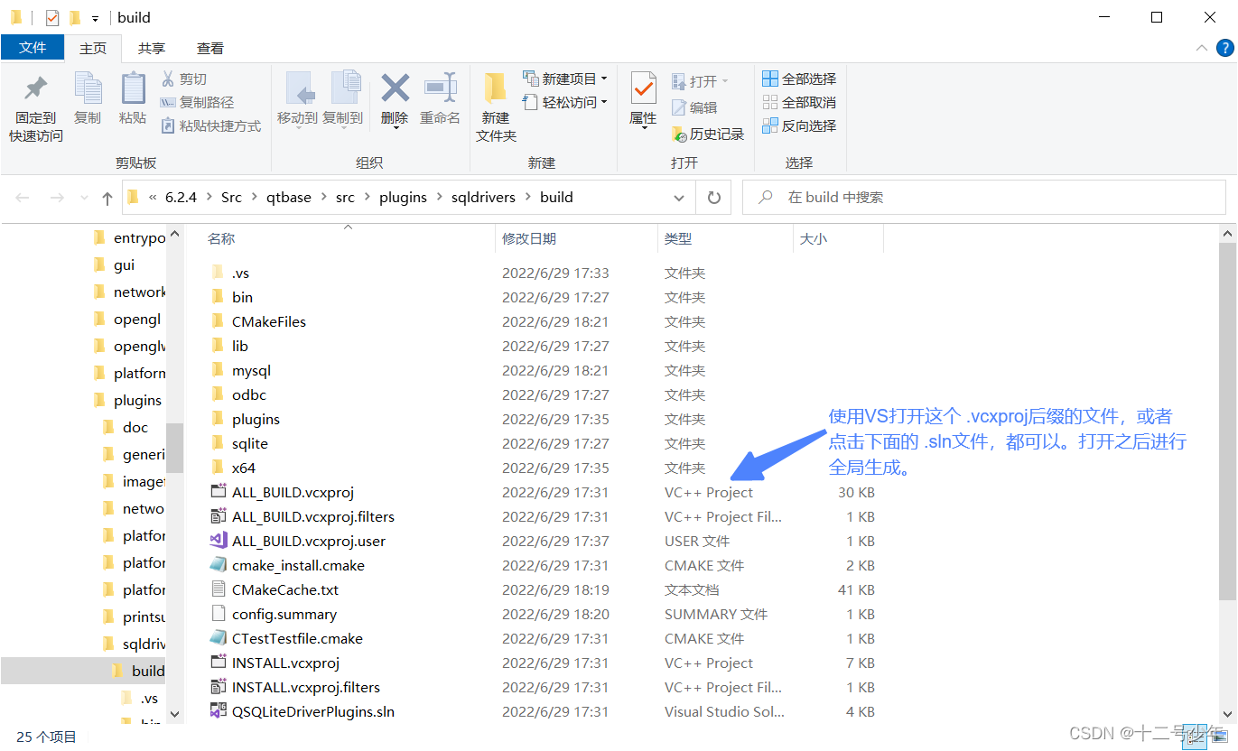Click the New folder (新建文件夹) icon
This screenshot has width=1238, height=751.
[496, 88]
